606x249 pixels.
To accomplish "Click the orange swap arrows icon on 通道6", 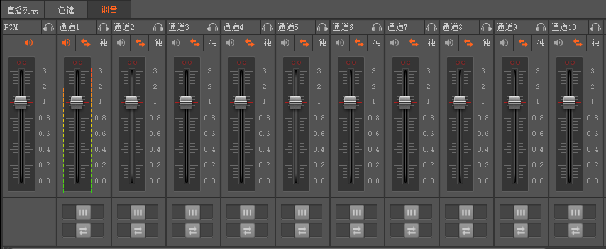I will (x=359, y=43).
